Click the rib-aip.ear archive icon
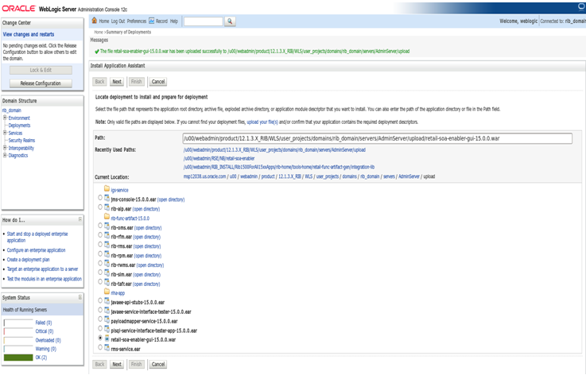586x375 pixels. coord(107,207)
